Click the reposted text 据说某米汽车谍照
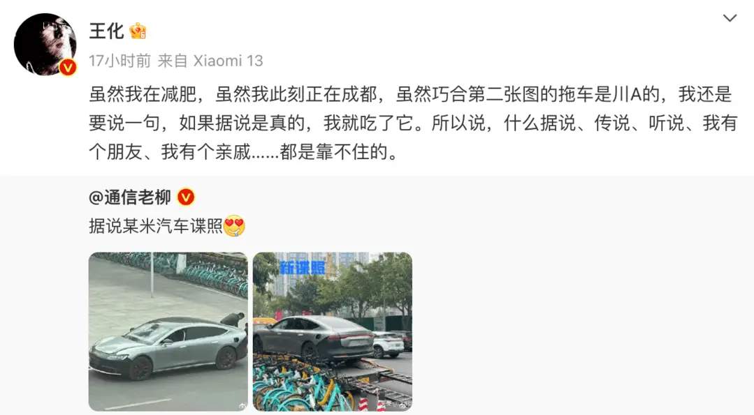Screen dimensions: 754x415 (155, 226)
